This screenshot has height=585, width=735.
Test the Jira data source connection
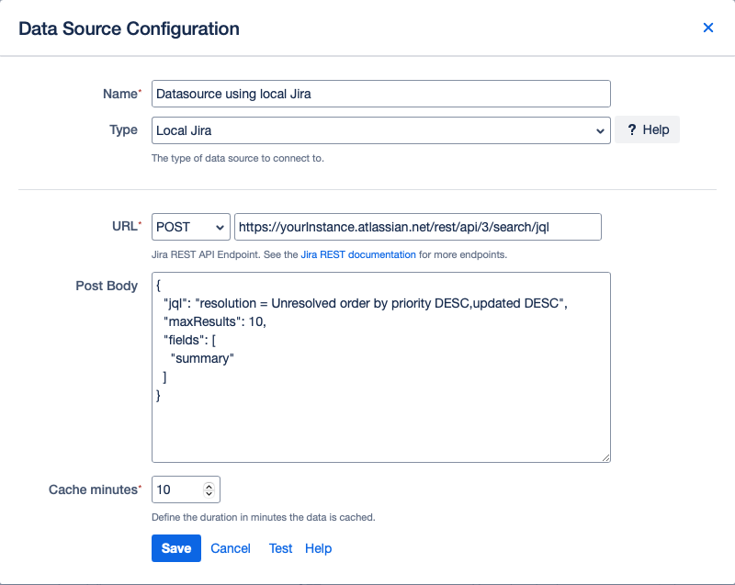[x=280, y=548]
